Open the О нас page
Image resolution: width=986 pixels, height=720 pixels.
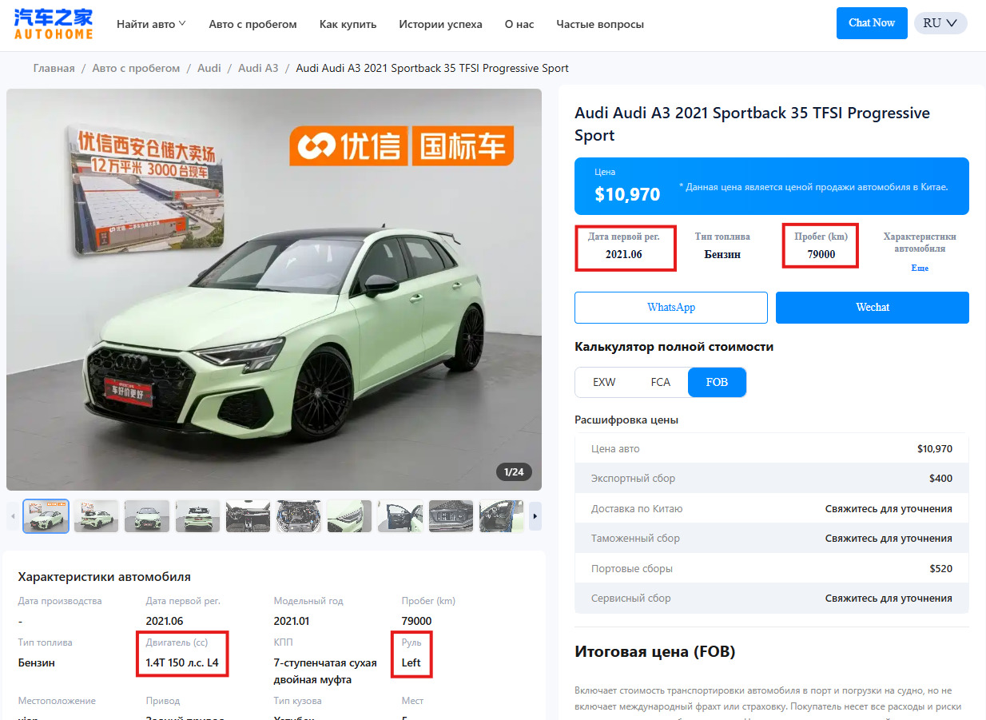519,24
